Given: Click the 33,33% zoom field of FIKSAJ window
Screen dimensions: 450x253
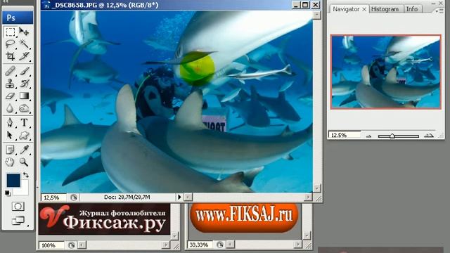Looking at the screenshot, I should [x=200, y=245].
